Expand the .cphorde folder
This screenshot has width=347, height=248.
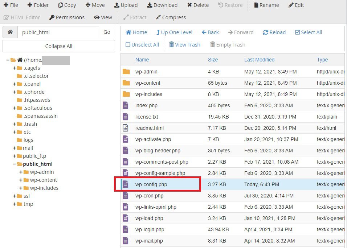pos(15,92)
